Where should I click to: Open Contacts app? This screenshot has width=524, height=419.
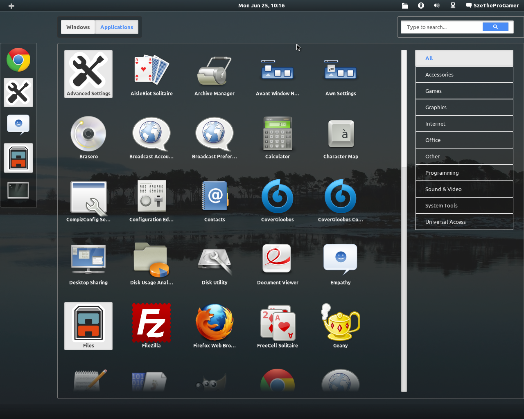(215, 200)
